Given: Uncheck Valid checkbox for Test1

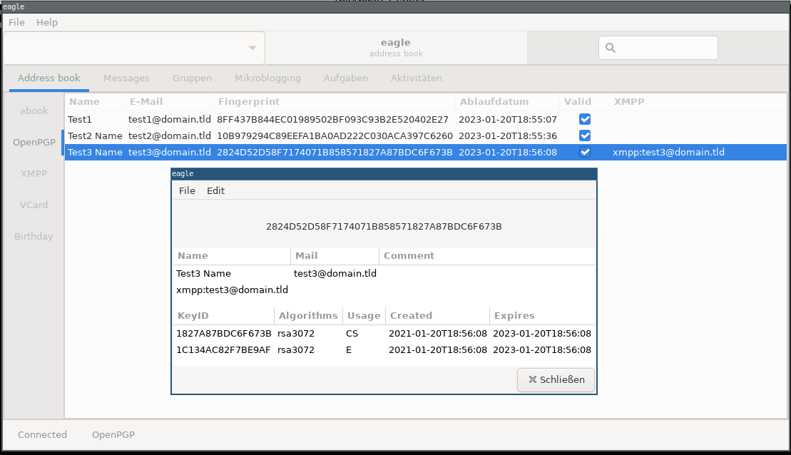Looking at the screenshot, I should click(x=585, y=119).
